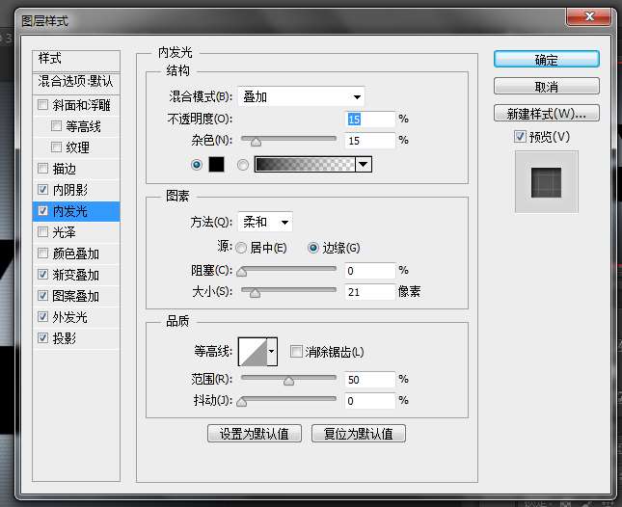Focus the 不透明度(O) value field
Screen dimensions: 622x507
370,119
